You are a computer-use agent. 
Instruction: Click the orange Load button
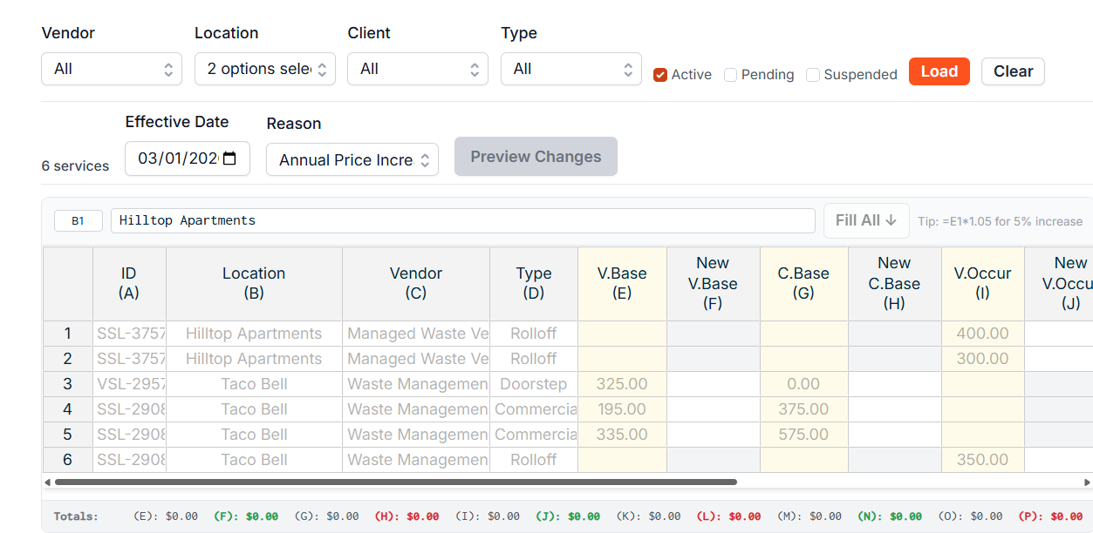coord(939,71)
